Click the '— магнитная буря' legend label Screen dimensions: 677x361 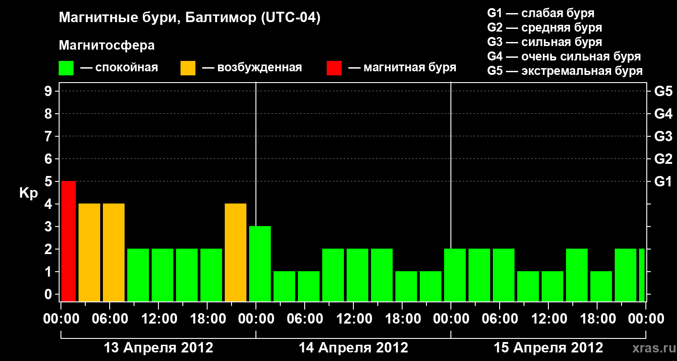(402, 68)
